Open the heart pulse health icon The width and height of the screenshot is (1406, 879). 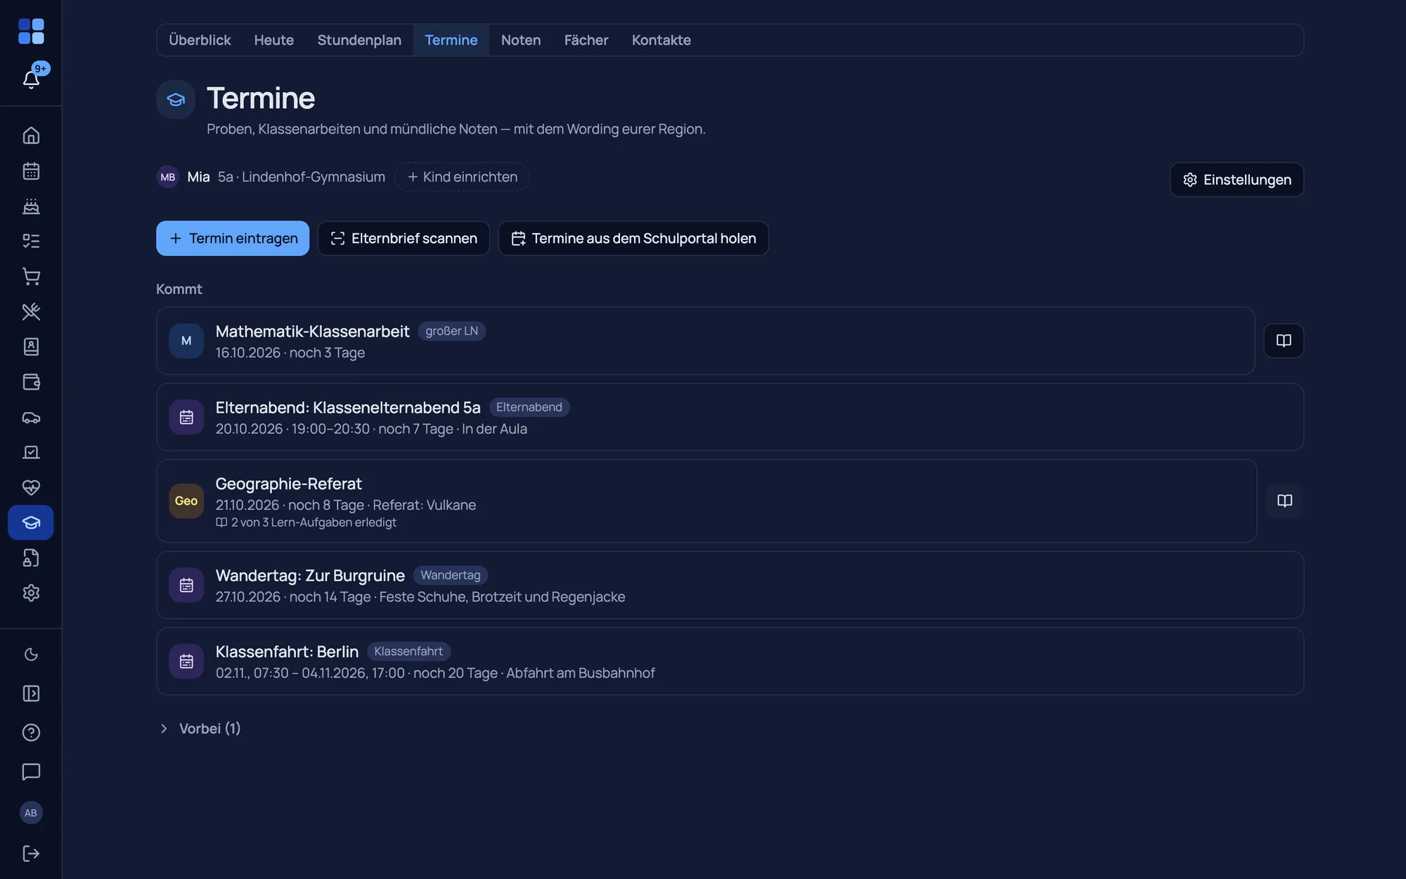31,487
